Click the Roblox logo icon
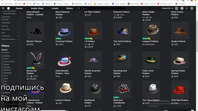Image resolution: width=198 pixels, height=111 pixels. tap(8, 8)
